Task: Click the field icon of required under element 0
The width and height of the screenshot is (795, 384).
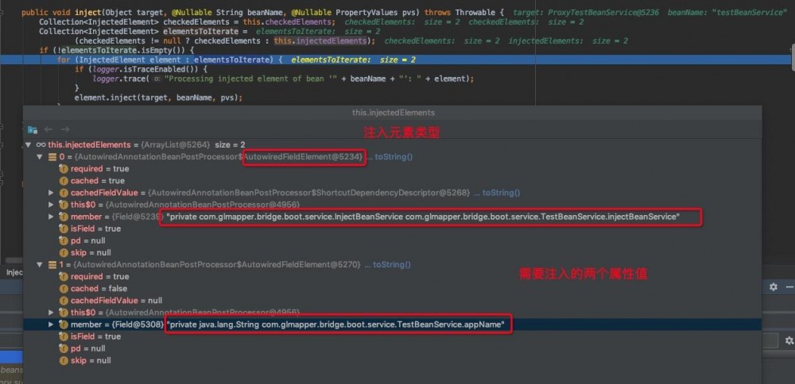Action: tap(64, 169)
